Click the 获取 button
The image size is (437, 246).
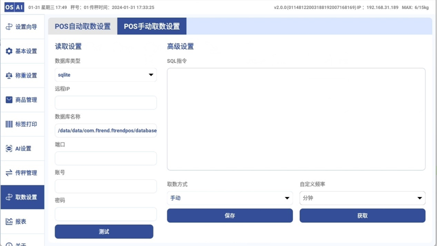[362, 216]
